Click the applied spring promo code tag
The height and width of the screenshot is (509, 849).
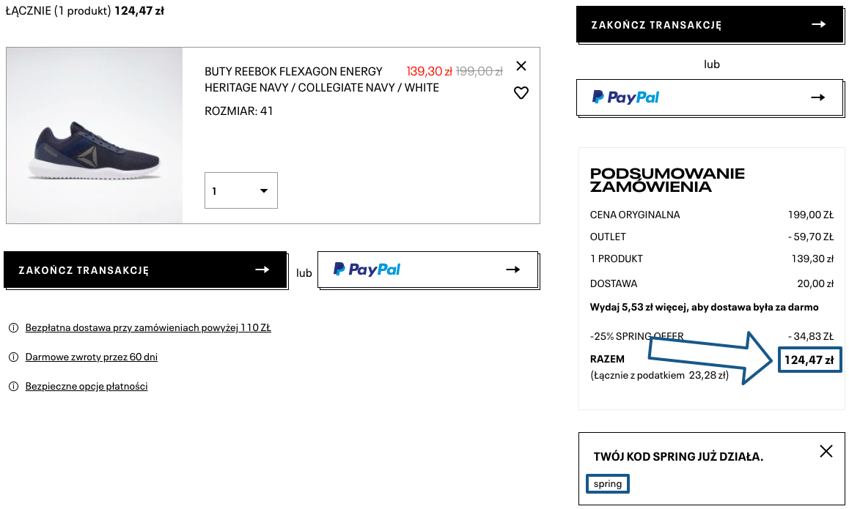click(x=608, y=484)
